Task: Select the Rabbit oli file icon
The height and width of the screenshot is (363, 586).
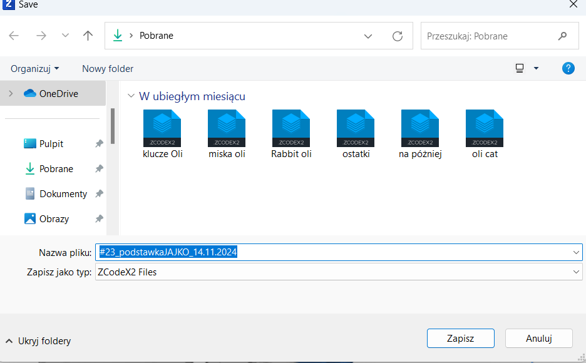Action: [291, 128]
